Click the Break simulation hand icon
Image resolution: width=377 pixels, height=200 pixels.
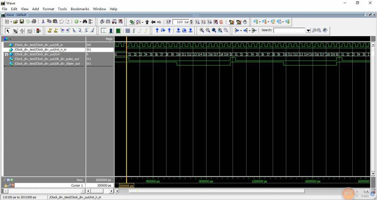(245, 22)
